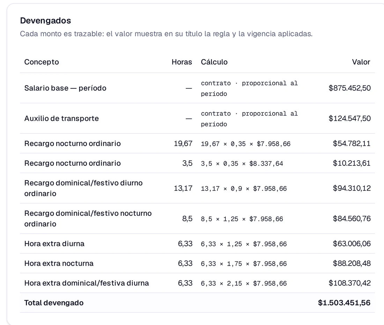This screenshot has height=325, width=384.
Task: Select the 'Salario base — período' row label
Action: click(x=65, y=88)
